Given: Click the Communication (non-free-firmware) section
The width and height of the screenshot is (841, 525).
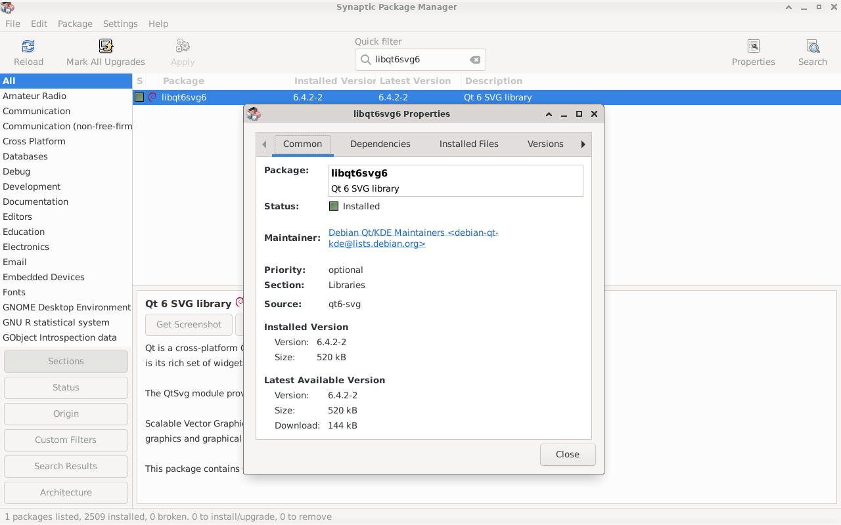Looking at the screenshot, I should coord(66,126).
